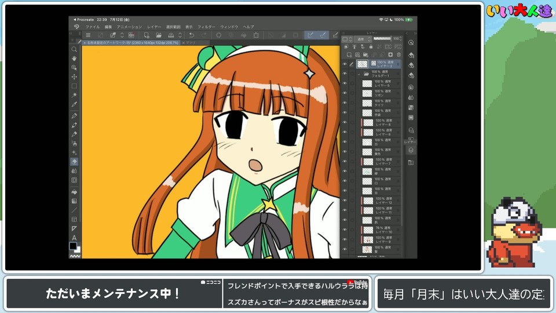Click the layer opacity slider
The image size is (556, 313).
click(382, 39)
